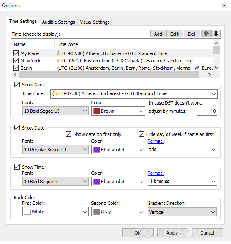The width and height of the screenshot is (231, 244).
Task: Click the Brown color swatch
Action: click(97, 111)
